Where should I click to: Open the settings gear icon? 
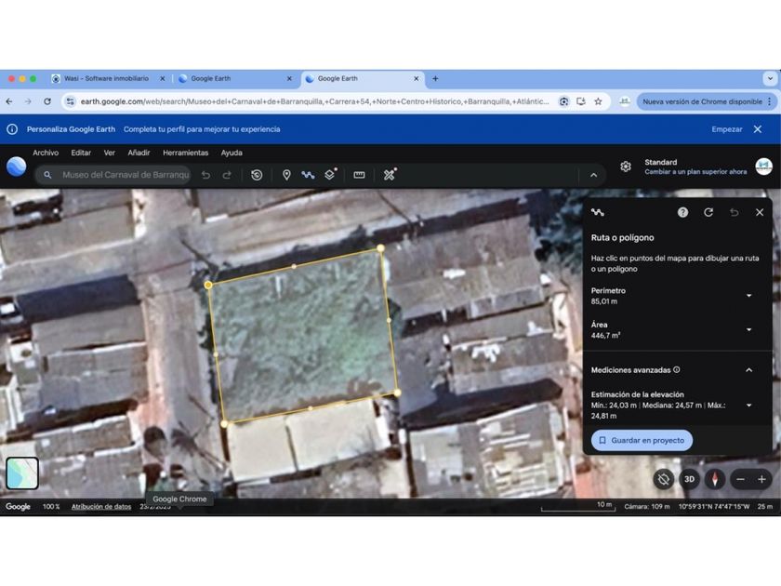[626, 166]
